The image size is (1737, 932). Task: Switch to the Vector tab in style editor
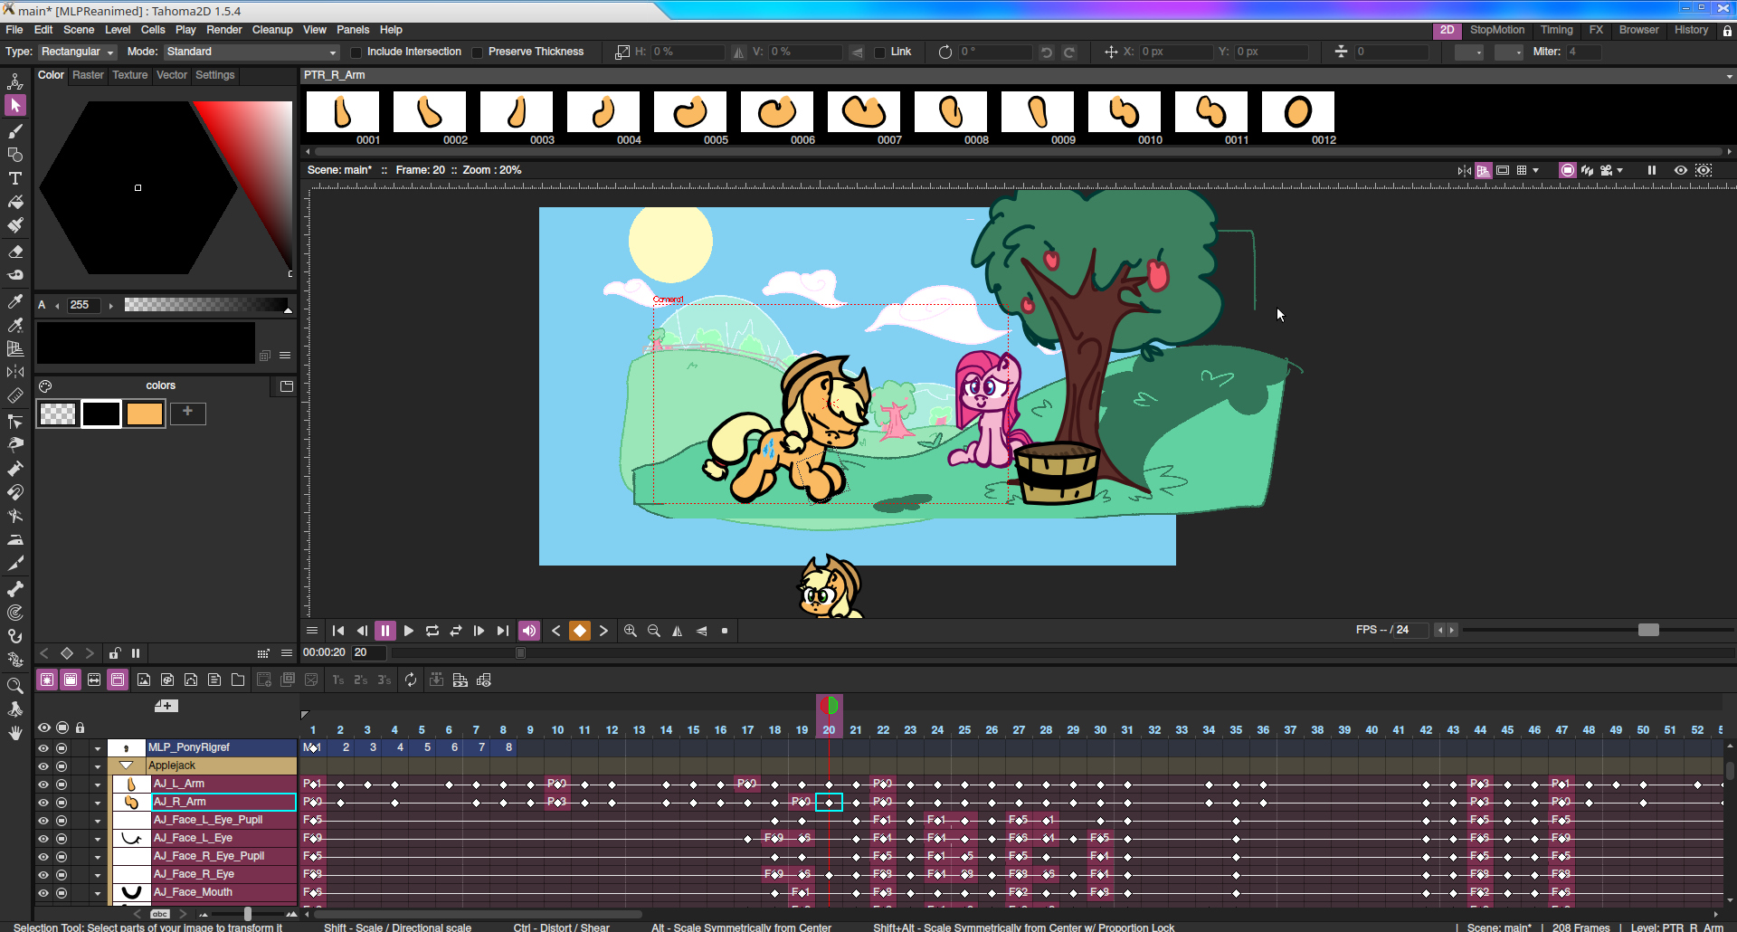click(171, 75)
